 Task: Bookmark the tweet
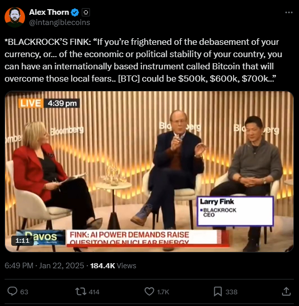[218, 291]
